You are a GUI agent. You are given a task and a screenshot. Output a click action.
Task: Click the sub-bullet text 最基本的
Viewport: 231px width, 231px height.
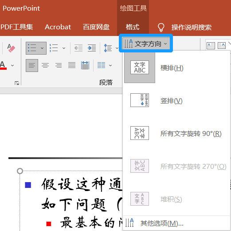[x=91, y=223]
